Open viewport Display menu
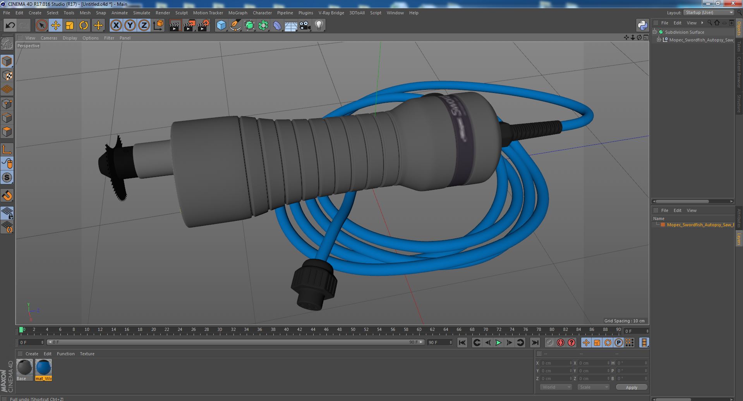Screen dimensions: 743x401 tap(70, 38)
